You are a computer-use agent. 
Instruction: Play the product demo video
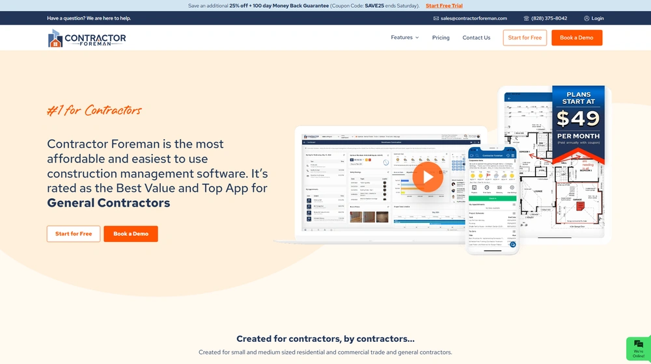coord(428,177)
